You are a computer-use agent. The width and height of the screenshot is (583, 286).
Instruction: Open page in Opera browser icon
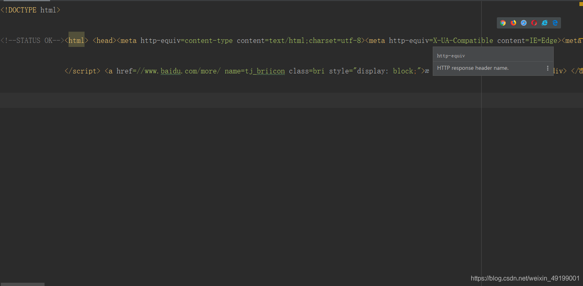534,23
